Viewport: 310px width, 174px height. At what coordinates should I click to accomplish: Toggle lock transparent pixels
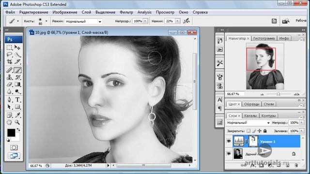[248, 131]
